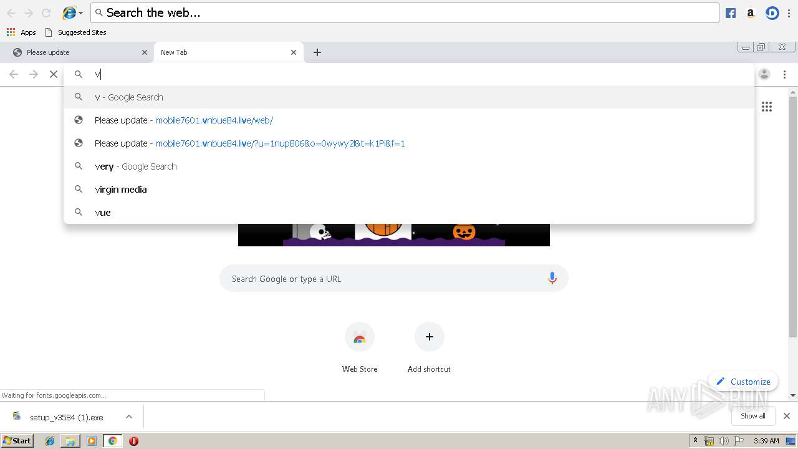The width and height of the screenshot is (798, 449).
Task: Select the suggestion ending in '/web/'
Action: point(409,120)
